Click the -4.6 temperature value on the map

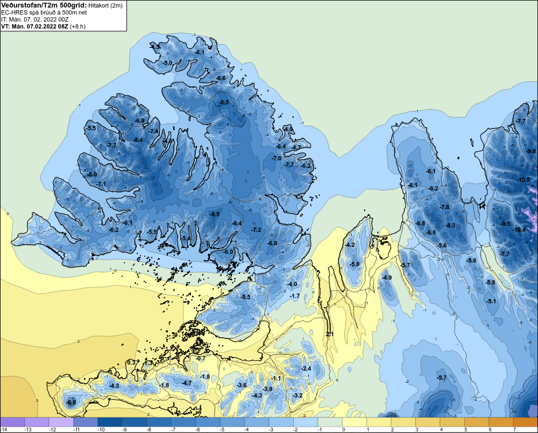tap(168, 141)
